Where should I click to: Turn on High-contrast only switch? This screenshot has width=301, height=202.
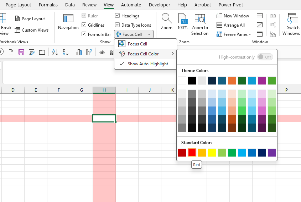click(x=265, y=57)
